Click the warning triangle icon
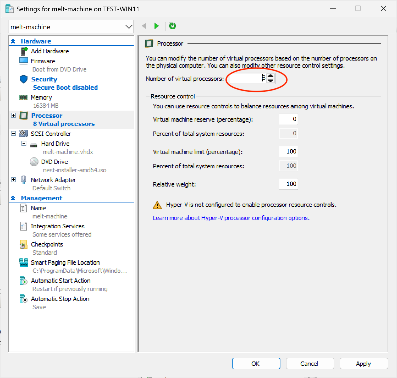397x378 pixels. click(157, 205)
